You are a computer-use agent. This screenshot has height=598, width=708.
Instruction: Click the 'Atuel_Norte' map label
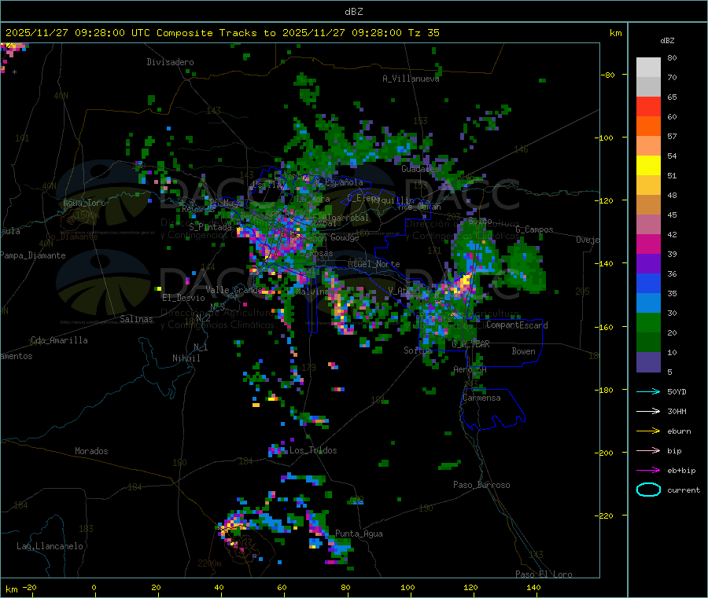[x=374, y=264]
